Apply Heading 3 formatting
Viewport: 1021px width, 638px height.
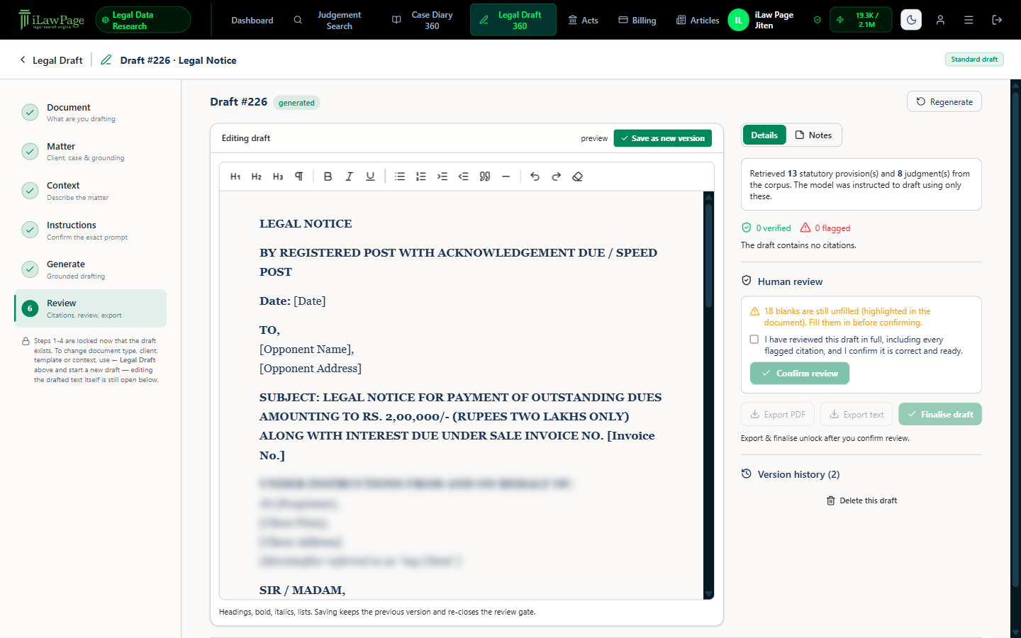pos(278,177)
